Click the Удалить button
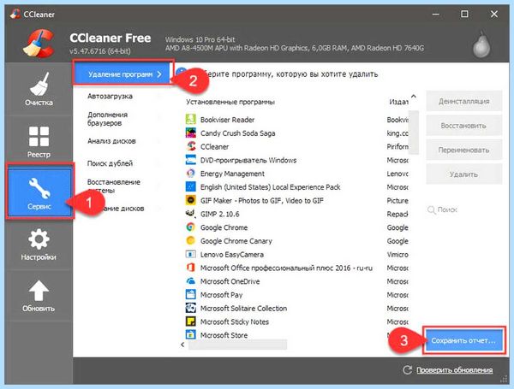The width and height of the screenshot is (514, 389). point(463,174)
